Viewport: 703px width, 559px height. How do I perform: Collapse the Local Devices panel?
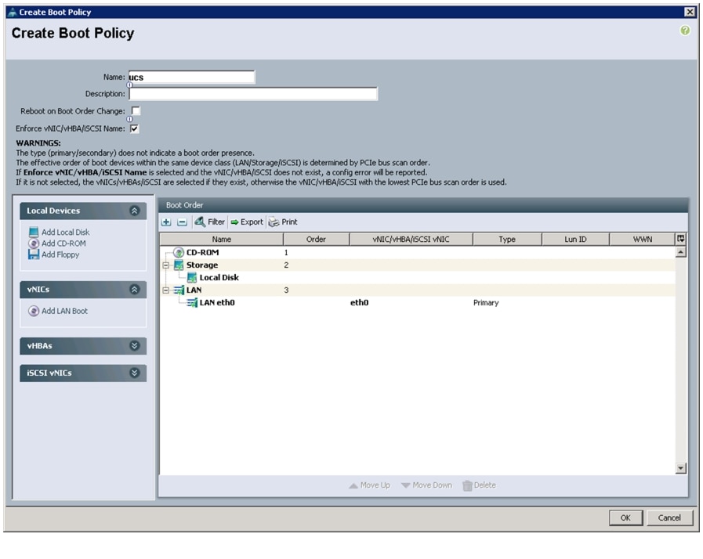135,211
